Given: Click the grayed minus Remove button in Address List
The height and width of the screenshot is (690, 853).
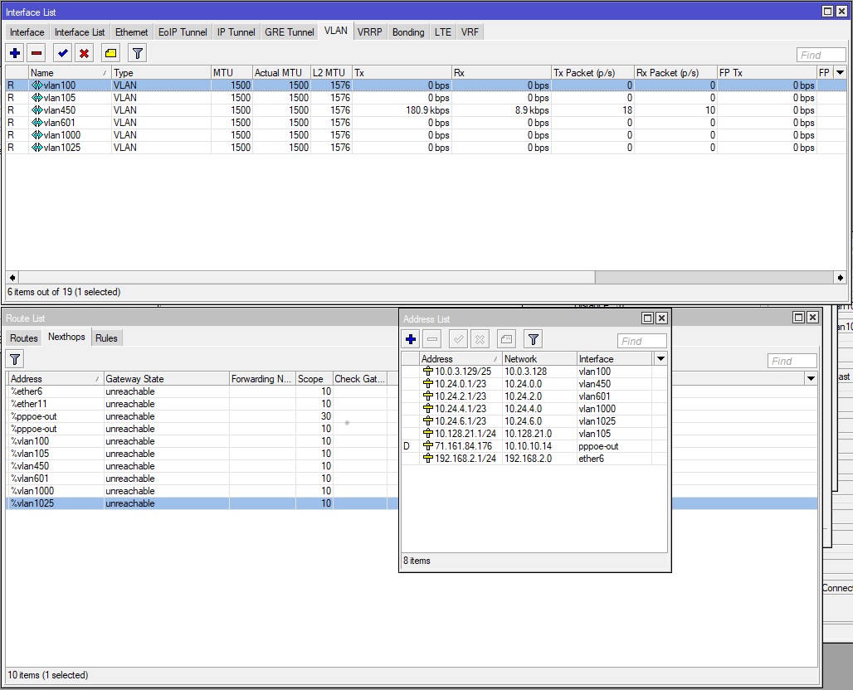Looking at the screenshot, I should (x=432, y=339).
